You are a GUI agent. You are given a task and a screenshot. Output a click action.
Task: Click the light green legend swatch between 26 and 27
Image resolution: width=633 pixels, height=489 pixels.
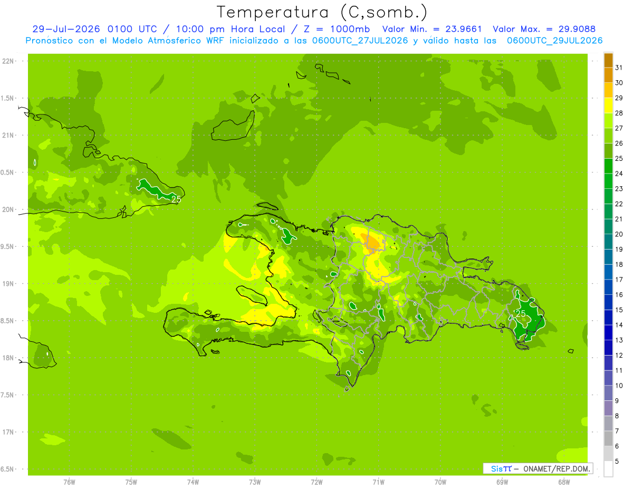point(608,136)
